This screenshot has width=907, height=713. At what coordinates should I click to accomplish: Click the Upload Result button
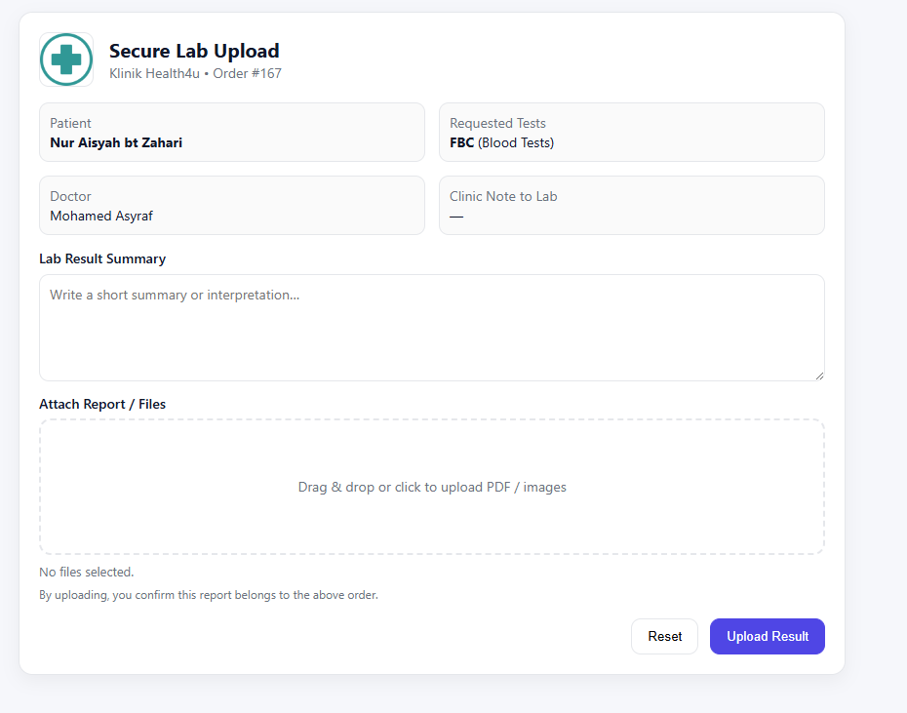click(767, 636)
